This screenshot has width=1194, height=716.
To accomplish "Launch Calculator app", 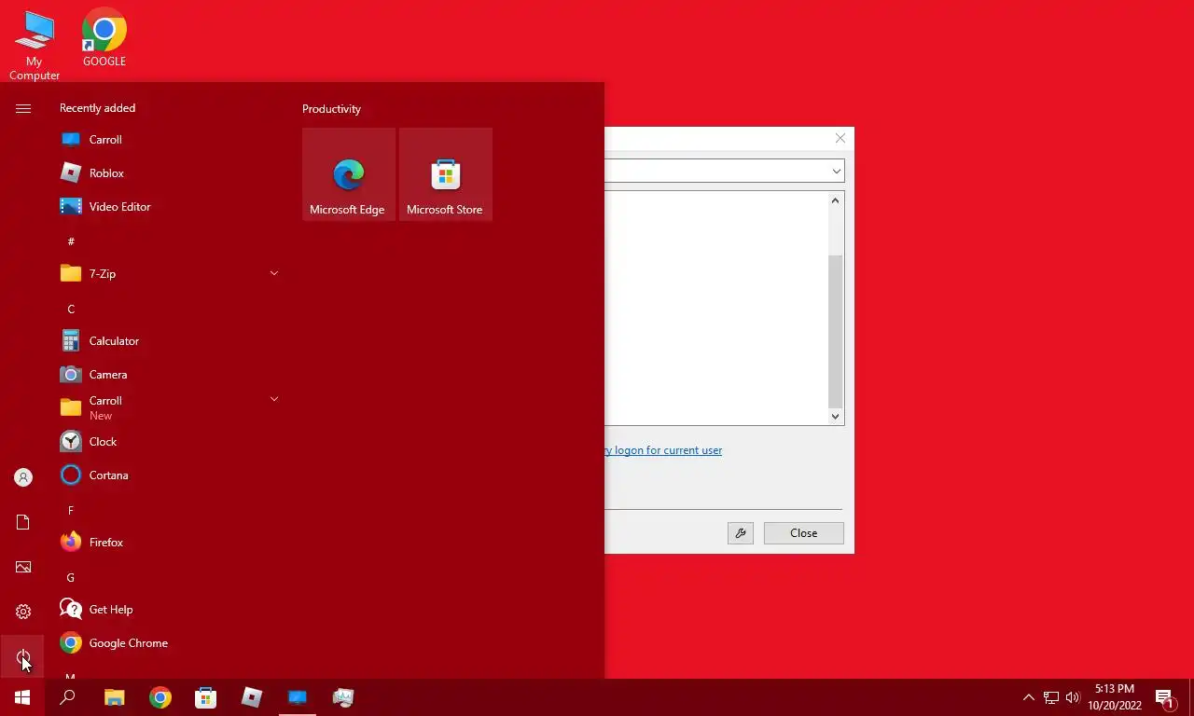I will tap(168, 341).
